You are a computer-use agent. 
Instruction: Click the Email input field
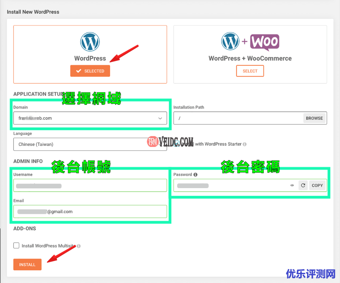(90, 212)
